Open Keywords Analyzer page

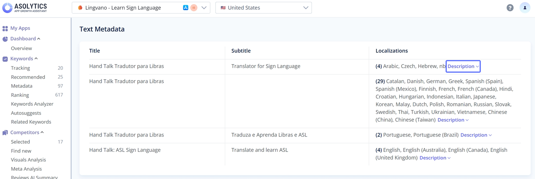point(32,104)
